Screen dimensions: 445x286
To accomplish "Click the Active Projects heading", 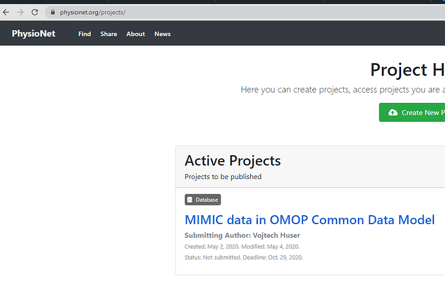I will pos(232,161).
